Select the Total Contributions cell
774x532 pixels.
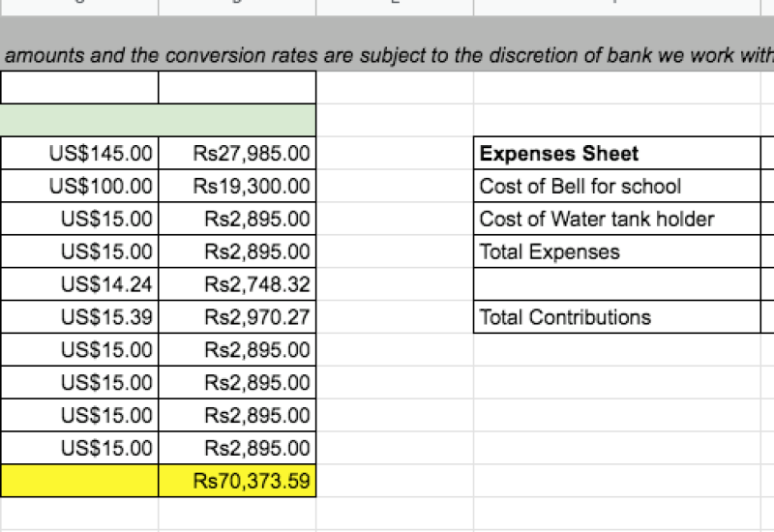pos(617,317)
